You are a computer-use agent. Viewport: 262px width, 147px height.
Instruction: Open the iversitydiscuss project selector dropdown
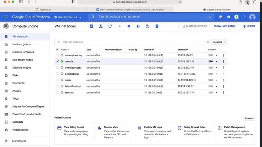click(x=68, y=17)
